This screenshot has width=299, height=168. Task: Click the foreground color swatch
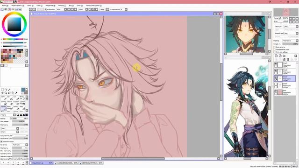click(23, 90)
